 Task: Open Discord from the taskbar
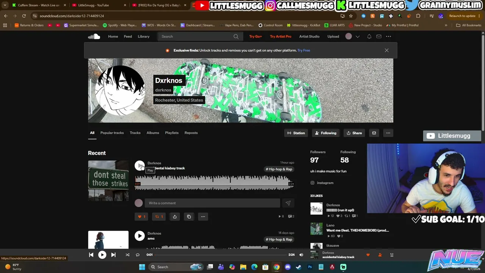(x=288, y=267)
